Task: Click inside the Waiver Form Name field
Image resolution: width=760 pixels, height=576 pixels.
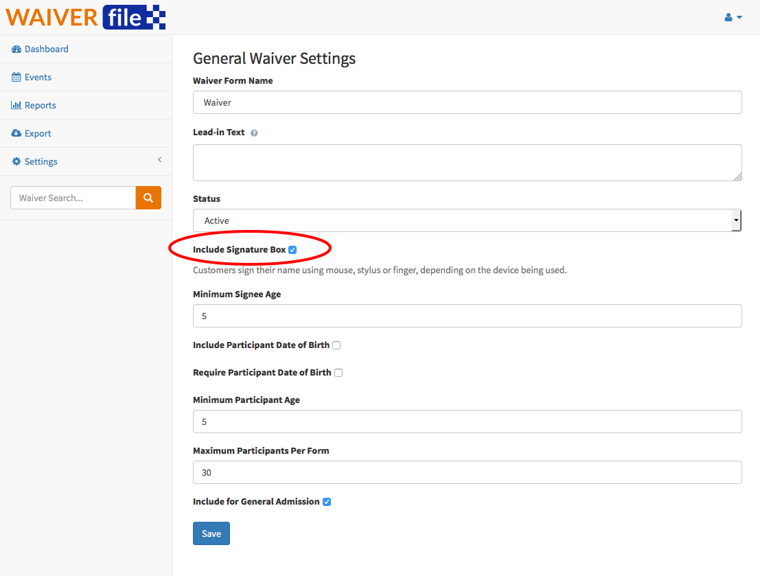Action: tap(467, 102)
